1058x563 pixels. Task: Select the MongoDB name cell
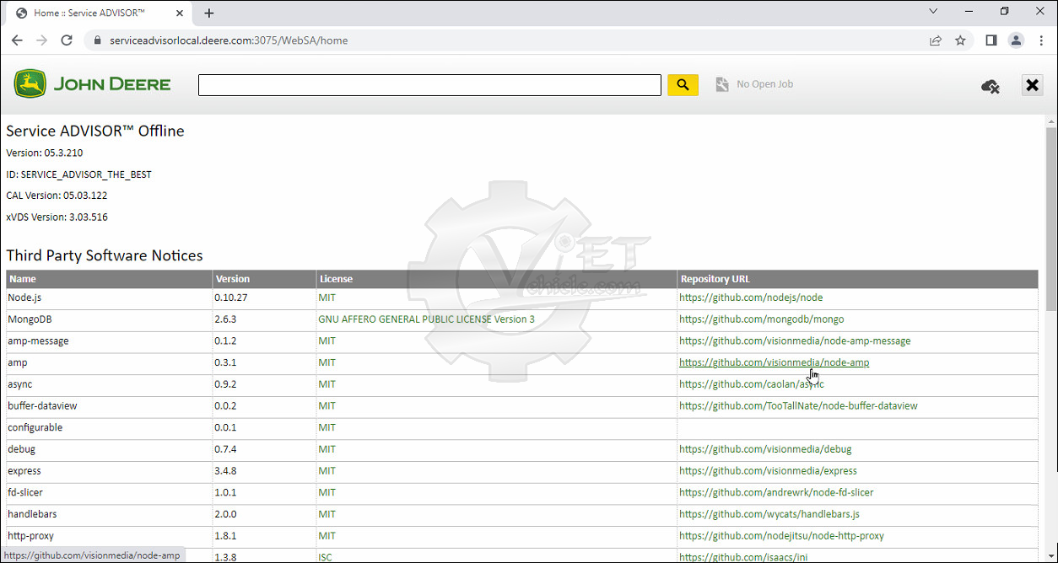click(110, 319)
